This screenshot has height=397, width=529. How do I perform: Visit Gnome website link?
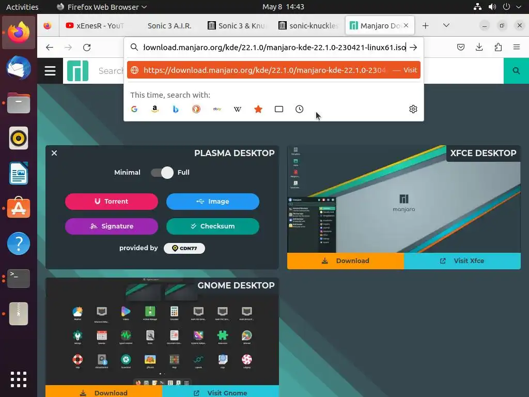pos(221,391)
